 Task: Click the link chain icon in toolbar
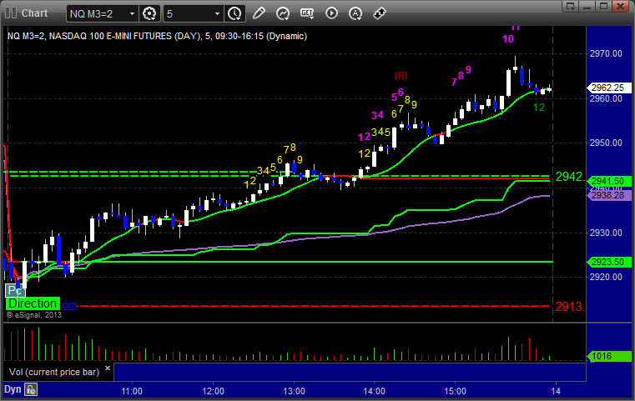point(379,13)
